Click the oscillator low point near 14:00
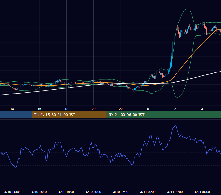The width and height of the screenshot is (221, 195). pyautogui.click(x=16, y=167)
